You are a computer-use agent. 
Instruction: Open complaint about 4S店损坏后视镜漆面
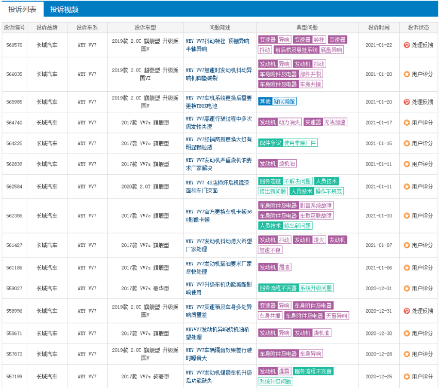click(217, 187)
